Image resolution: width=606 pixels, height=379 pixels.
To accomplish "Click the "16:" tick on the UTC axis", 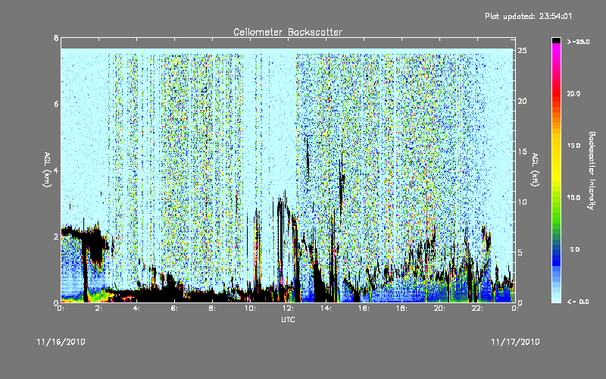I will click(364, 309).
